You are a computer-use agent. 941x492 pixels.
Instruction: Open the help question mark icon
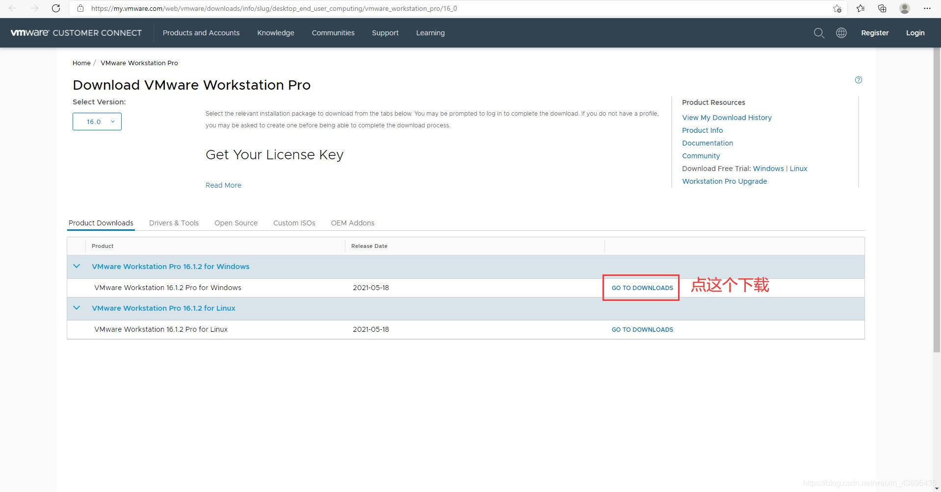(859, 80)
